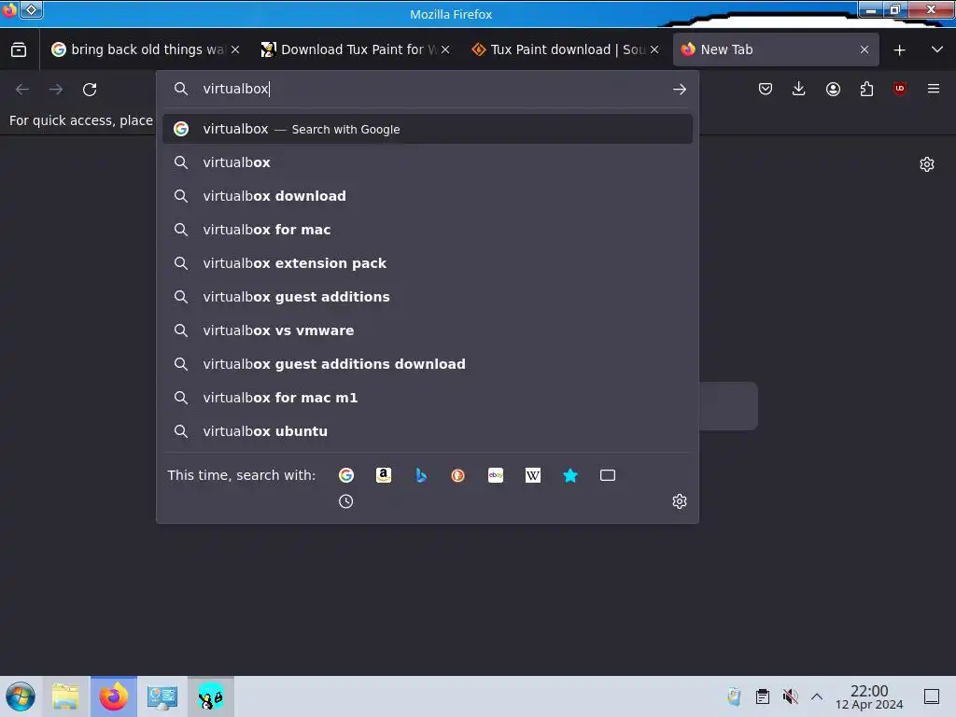Choose 'virtualbox guest additions' suggestion

coord(428,296)
